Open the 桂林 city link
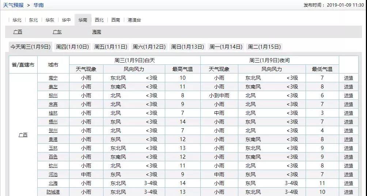Image resolution: width=367 pixels, height=196 pixels. [53, 113]
